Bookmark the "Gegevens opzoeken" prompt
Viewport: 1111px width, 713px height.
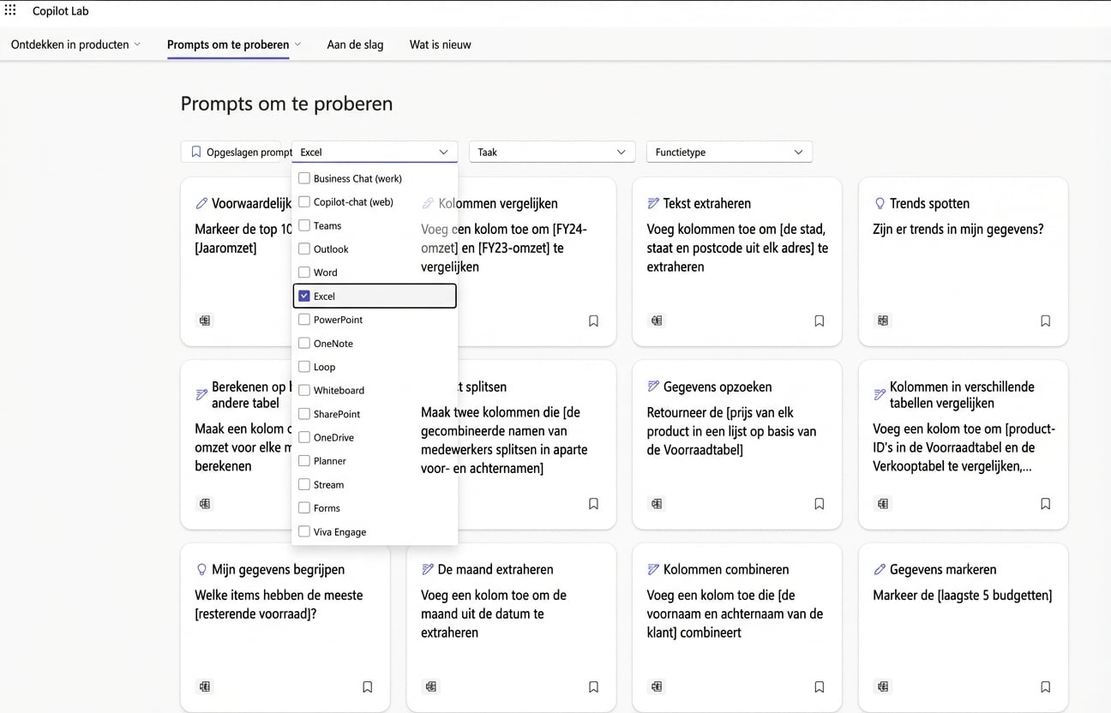(819, 503)
